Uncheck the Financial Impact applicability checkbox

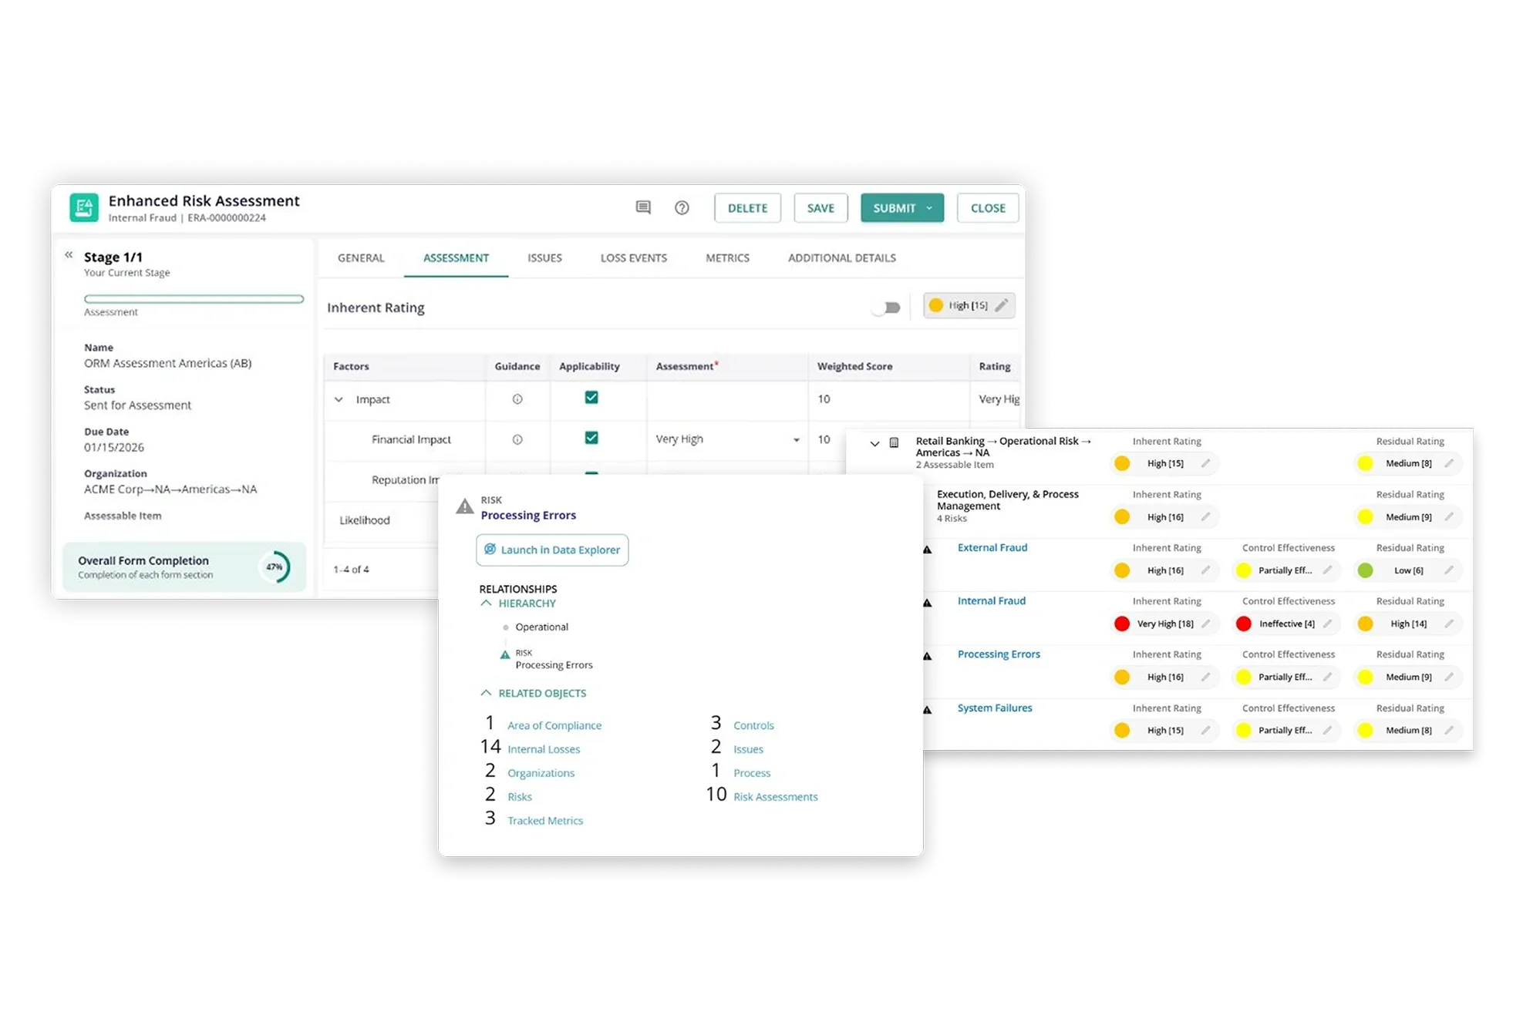(x=591, y=438)
